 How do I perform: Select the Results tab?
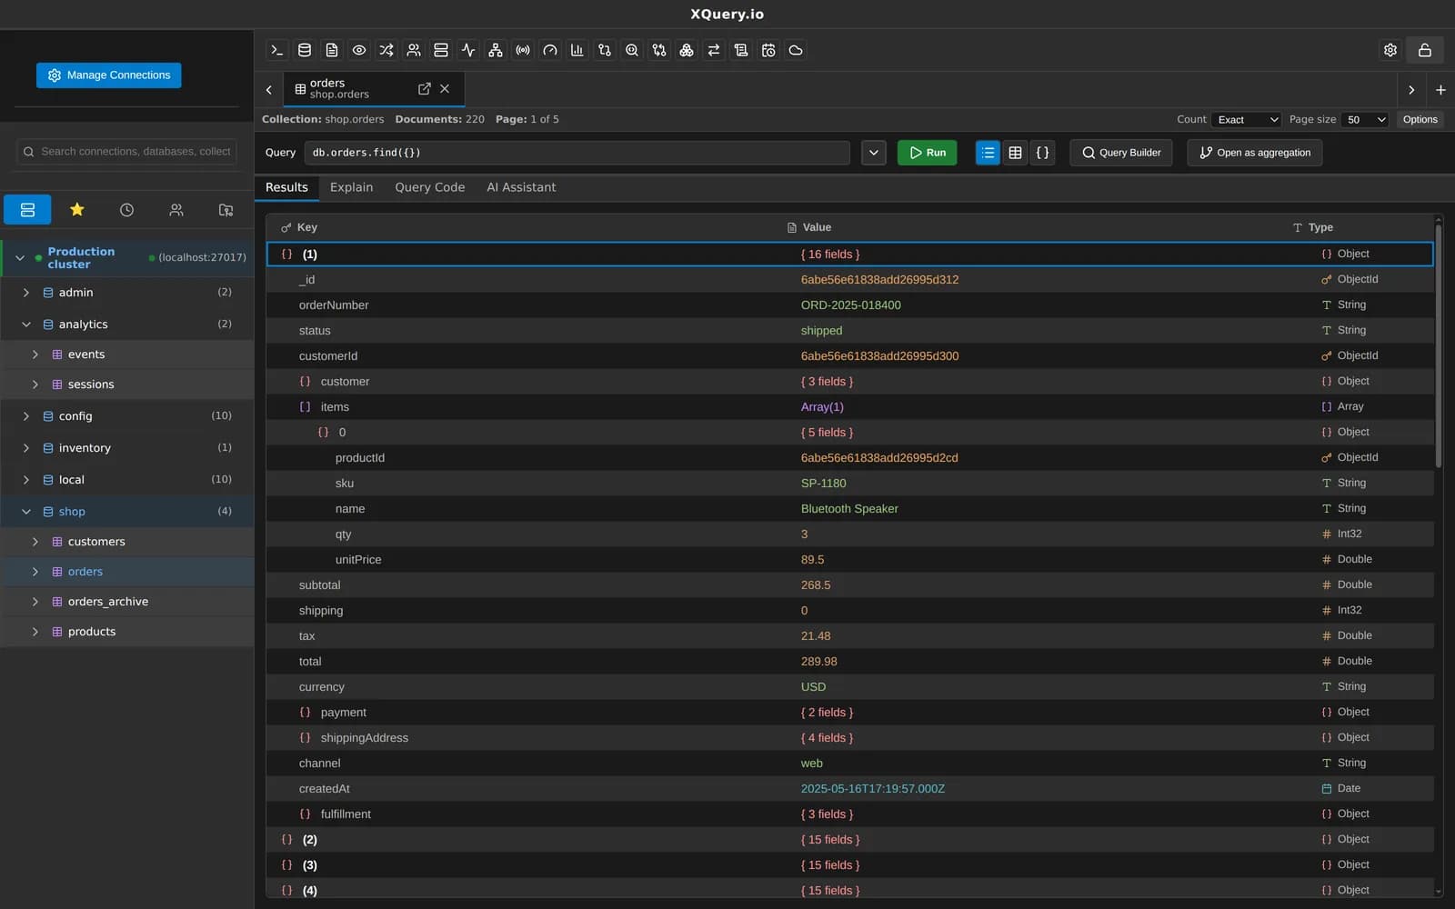[x=286, y=187]
